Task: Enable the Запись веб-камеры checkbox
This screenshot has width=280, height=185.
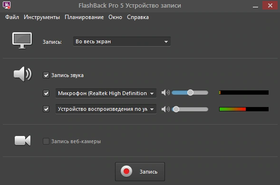Action: [x=46, y=141]
